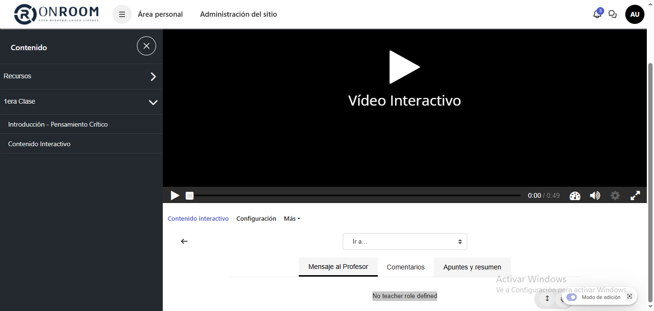Toggle Modo de edición switch
Screen dimensions: 654x311
(x=572, y=297)
